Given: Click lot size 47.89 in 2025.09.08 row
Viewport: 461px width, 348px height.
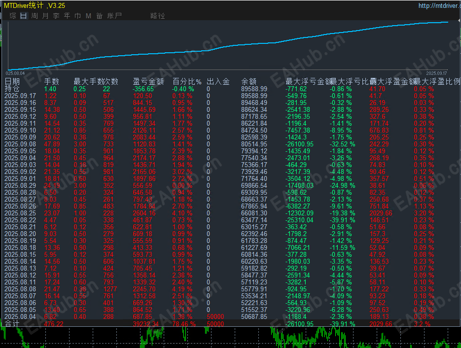Looking at the screenshot, I should (52, 144).
